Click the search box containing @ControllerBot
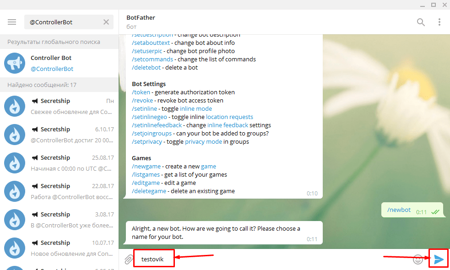 69,22
